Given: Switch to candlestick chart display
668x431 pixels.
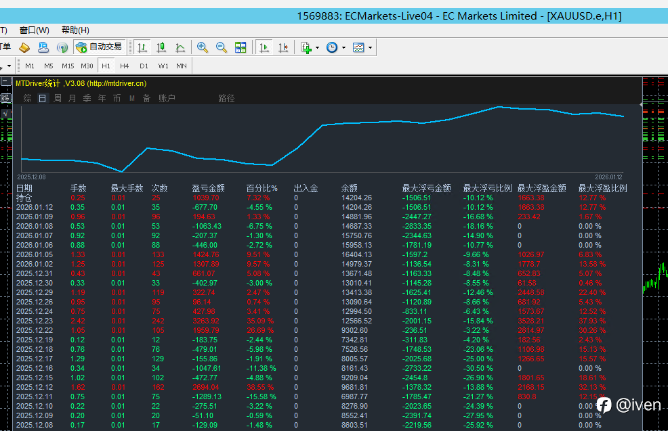Looking at the screenshot, I should [161, 47].
